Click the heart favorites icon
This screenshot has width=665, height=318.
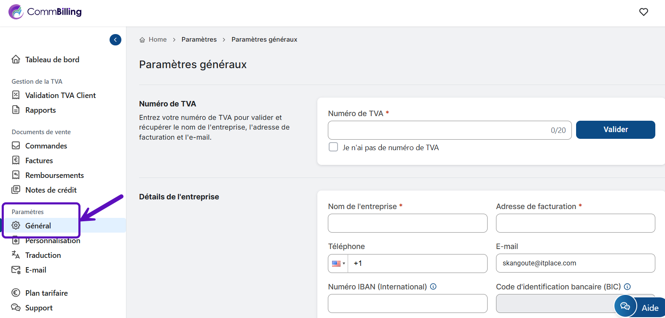point(643,12)
